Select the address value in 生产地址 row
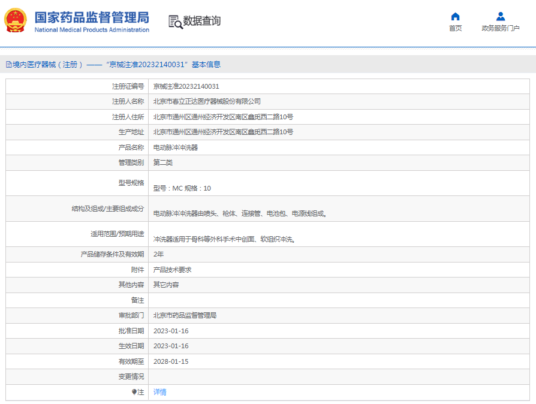This screenshot has width=536, height=404. click(x=223, y=132)
